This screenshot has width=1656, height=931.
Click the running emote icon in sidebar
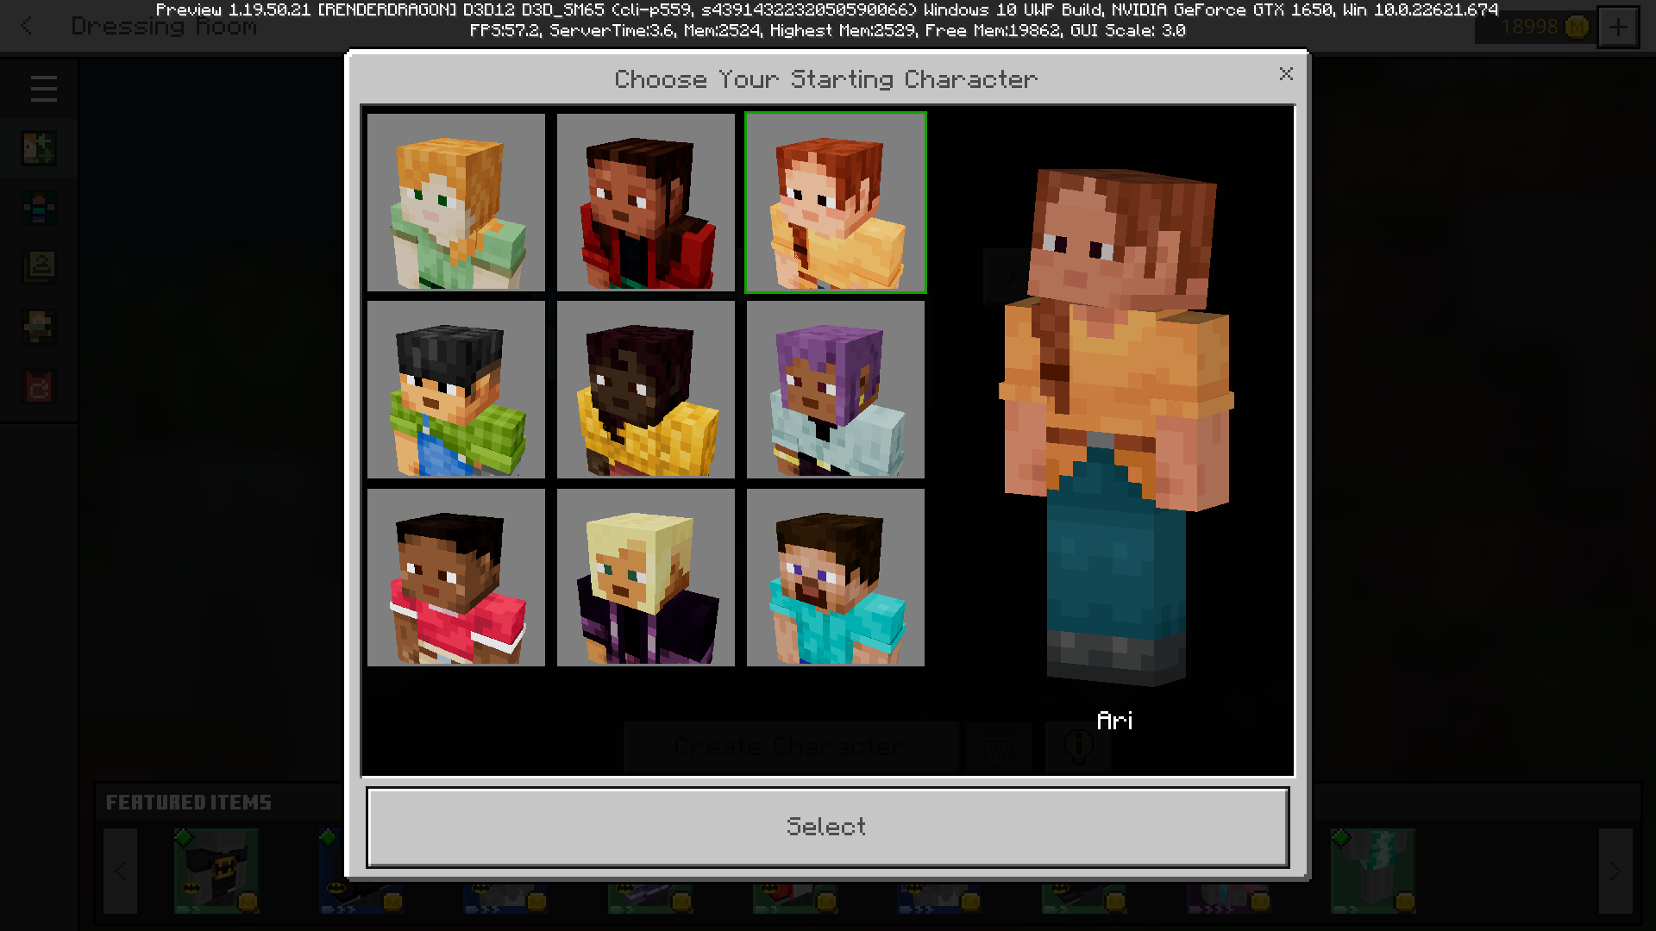(x=39, y=327)
